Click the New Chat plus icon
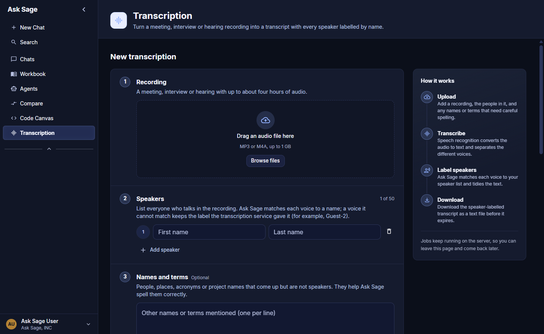The height and width of the screenshot is (334, 544). point(14,28)
